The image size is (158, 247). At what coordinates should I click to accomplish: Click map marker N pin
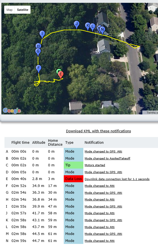pos(102,30)
